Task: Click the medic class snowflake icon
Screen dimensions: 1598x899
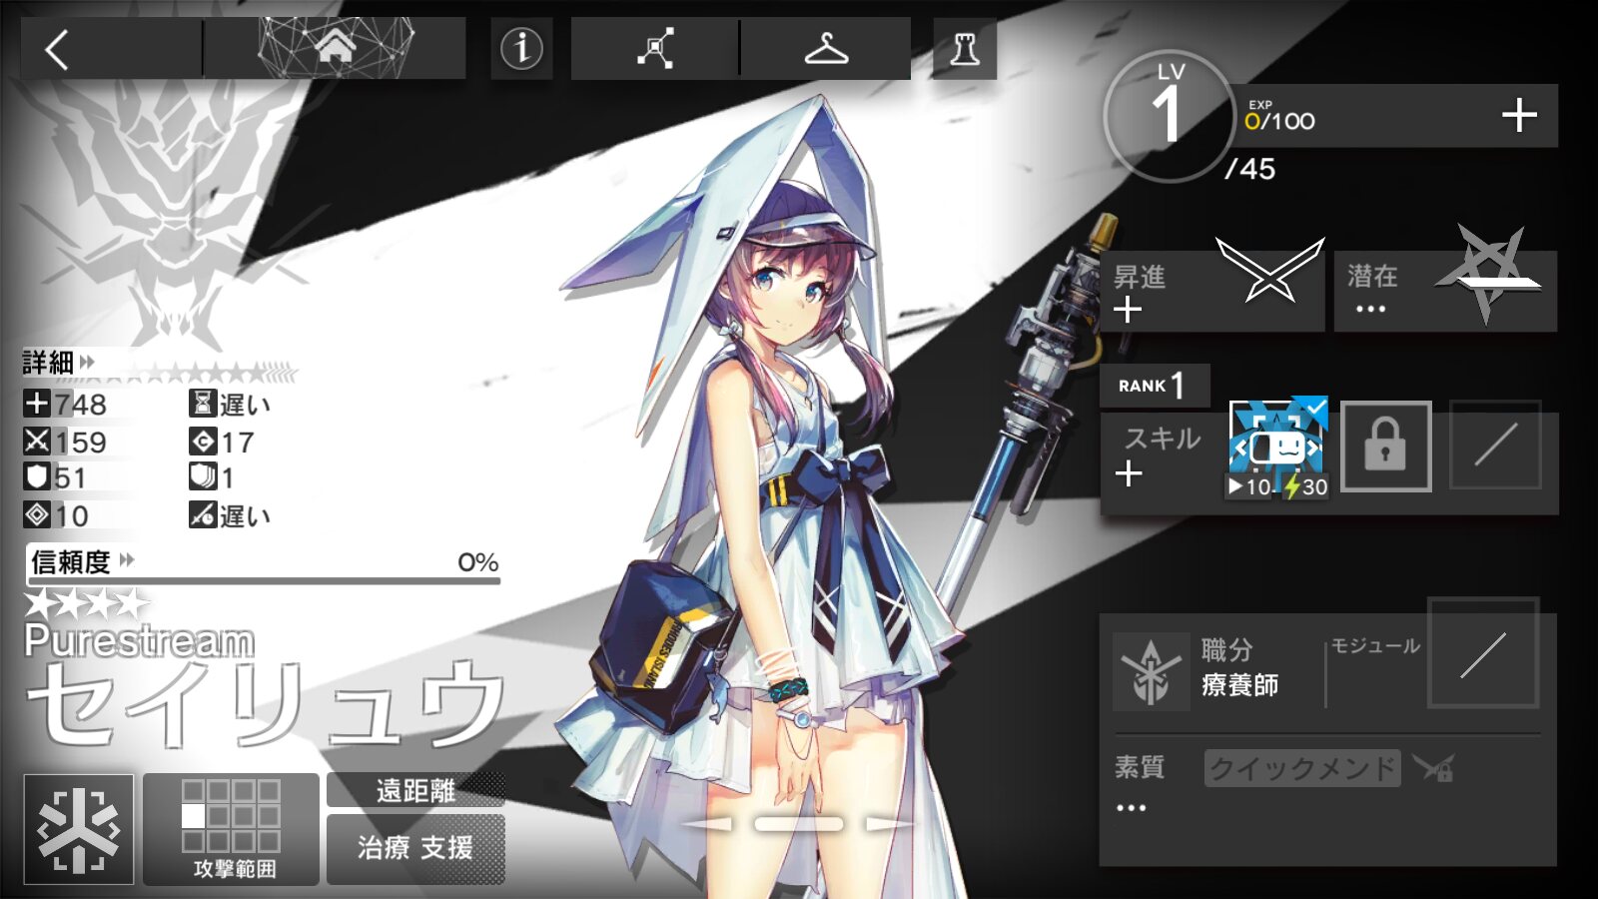Action: point(79,829)
